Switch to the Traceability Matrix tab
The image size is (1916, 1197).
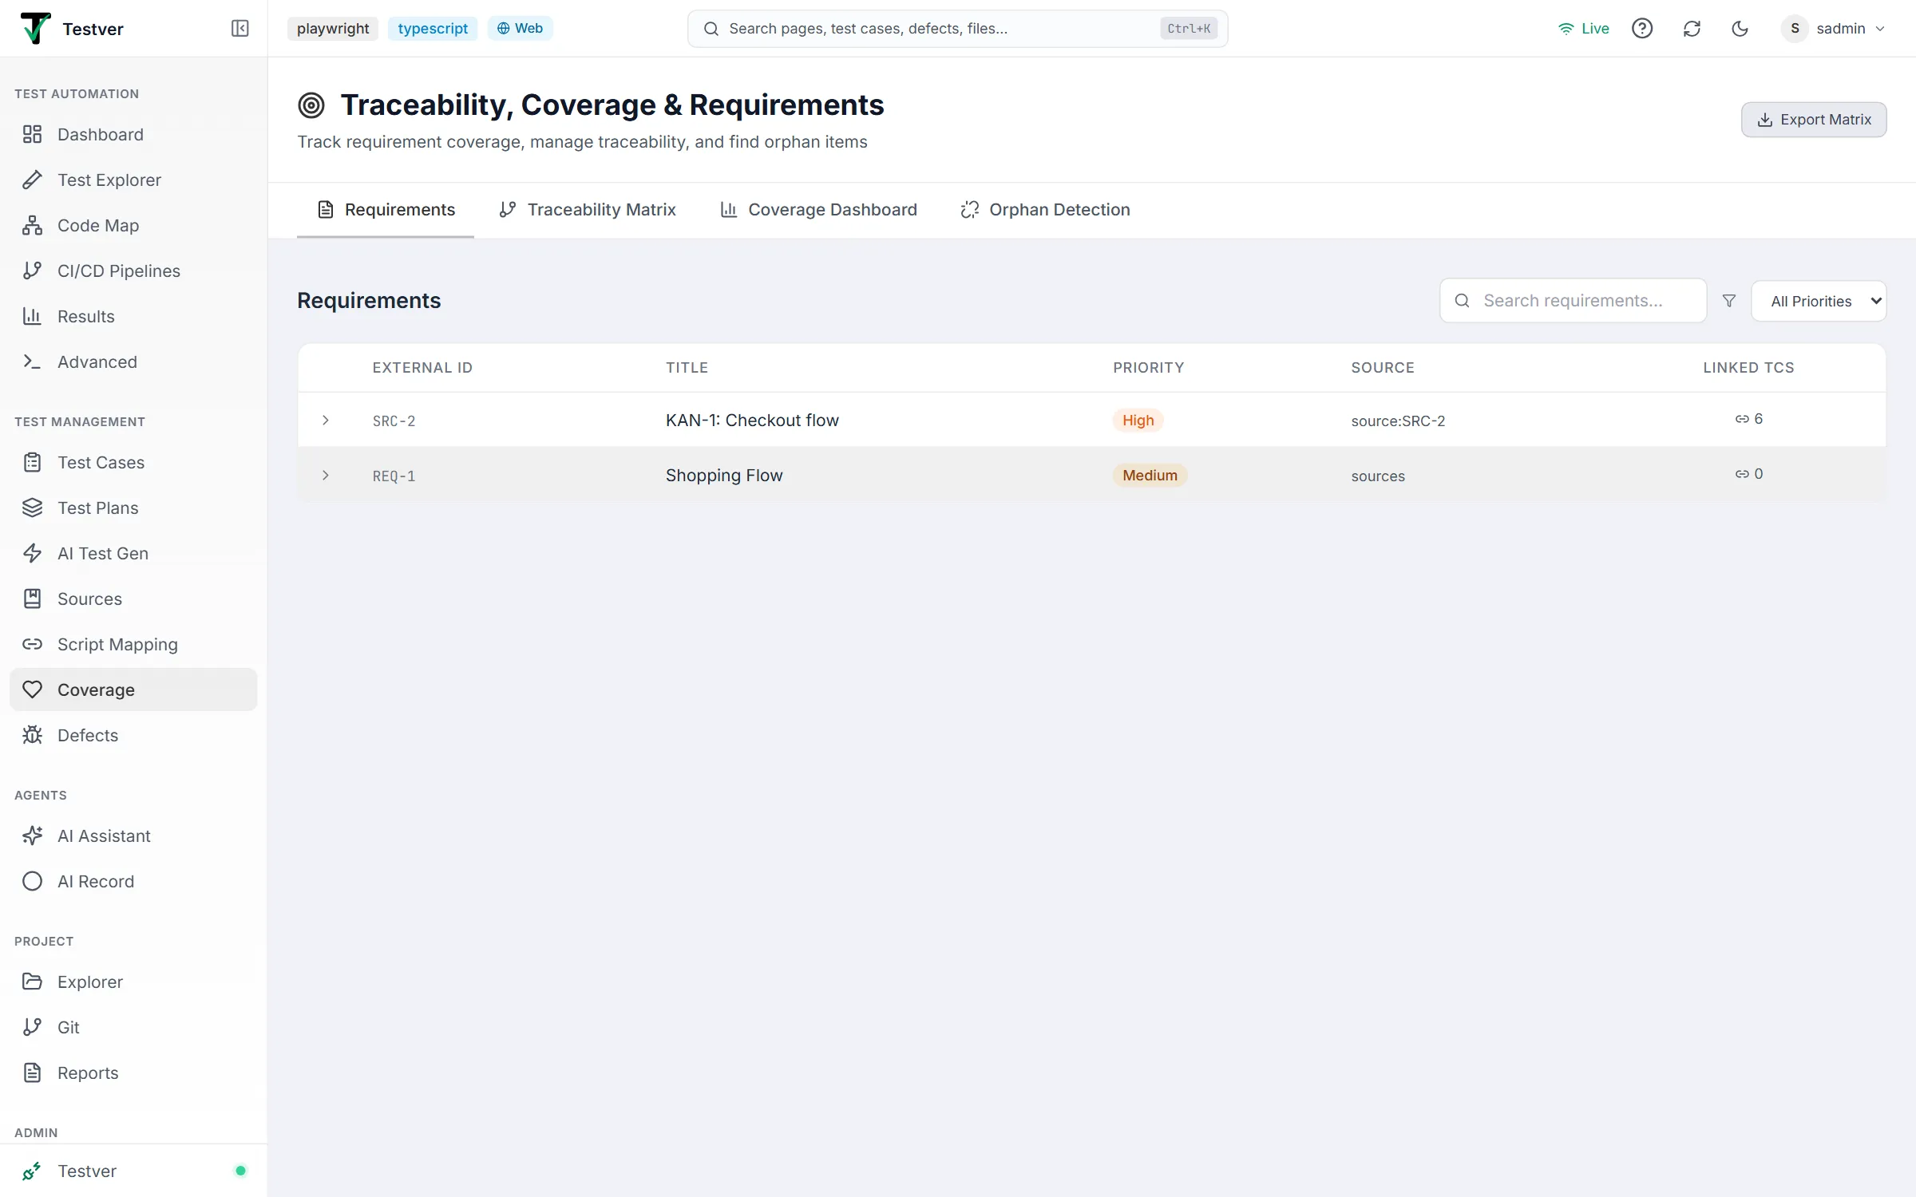click(x=588, y=210)
